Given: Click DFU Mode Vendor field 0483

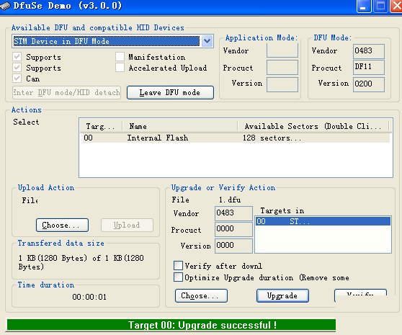Looking at the screenshot, I should click(369, 51).
